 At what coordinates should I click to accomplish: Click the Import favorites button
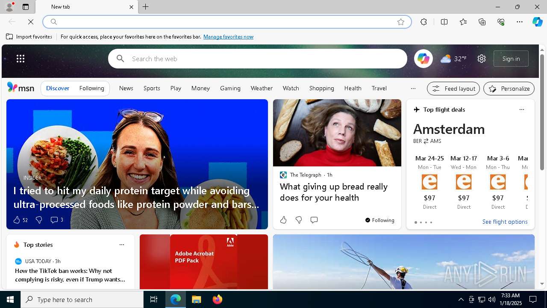29,37
